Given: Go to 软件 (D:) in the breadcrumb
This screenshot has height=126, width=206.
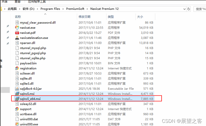Looking at the screenshot, I should (x=28, y=9).
